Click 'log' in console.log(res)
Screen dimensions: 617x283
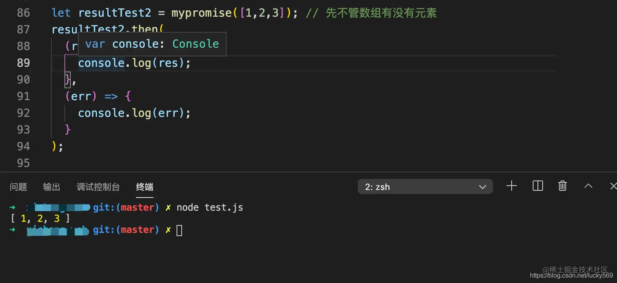142,63
